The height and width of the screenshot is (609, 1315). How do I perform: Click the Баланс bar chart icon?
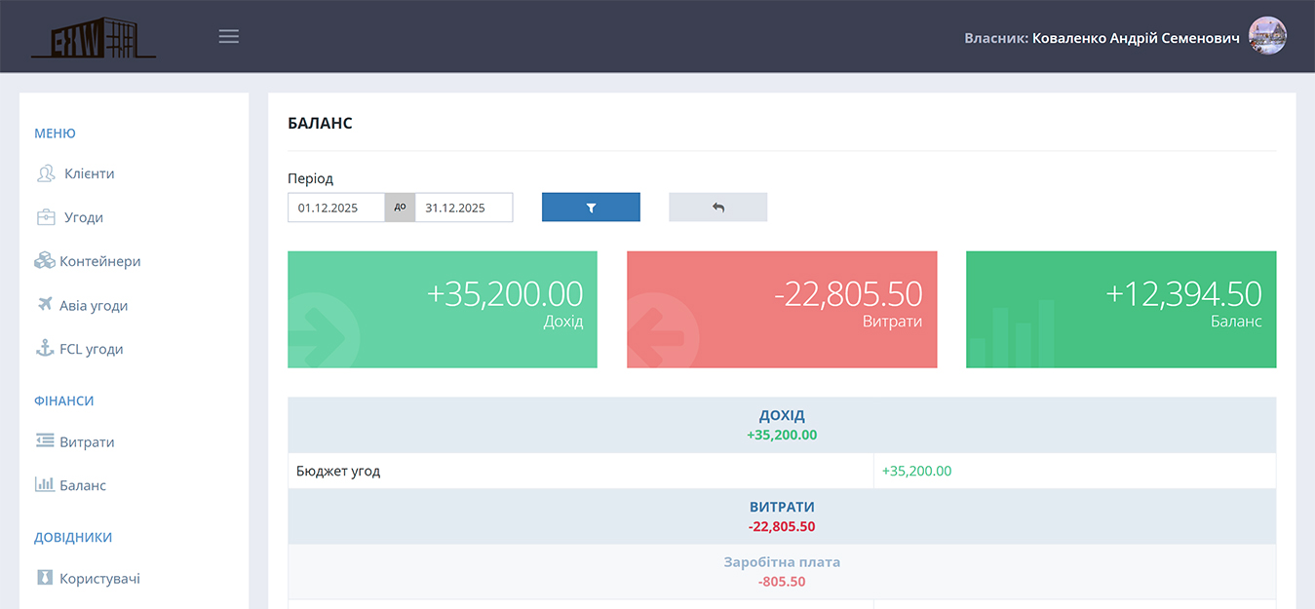pyautogui.click(x=45, y=484)
